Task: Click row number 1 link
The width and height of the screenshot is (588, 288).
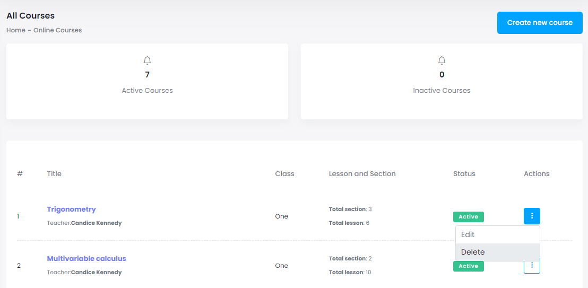Action: tap(18, 216)
